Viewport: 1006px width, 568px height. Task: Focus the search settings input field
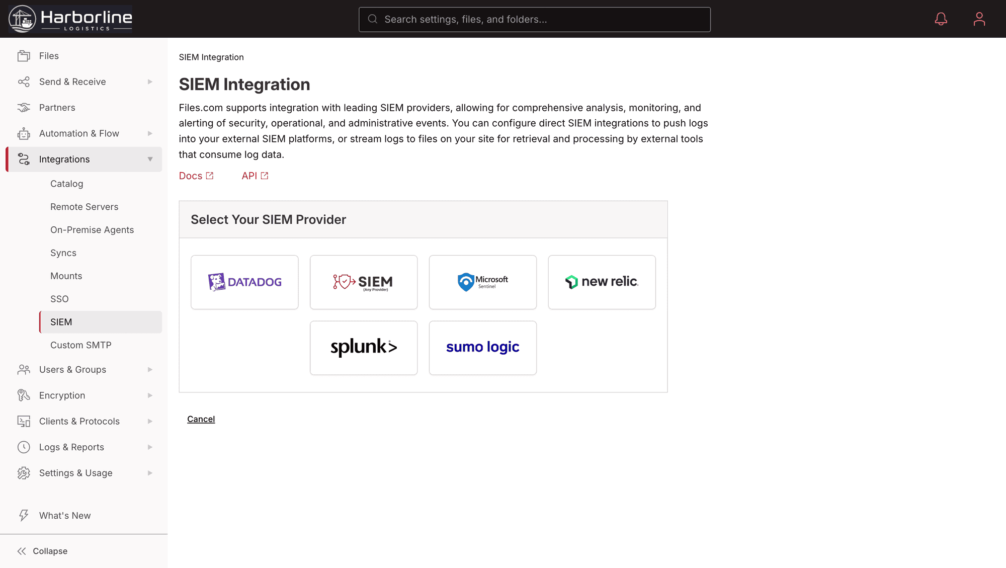[534, 19]
